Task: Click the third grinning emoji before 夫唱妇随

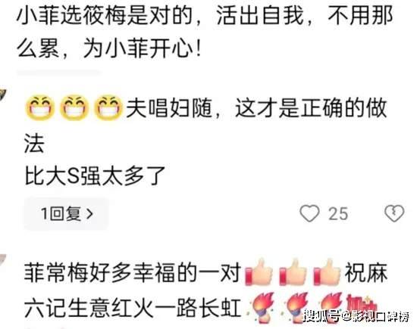Action: click(108, 108)
